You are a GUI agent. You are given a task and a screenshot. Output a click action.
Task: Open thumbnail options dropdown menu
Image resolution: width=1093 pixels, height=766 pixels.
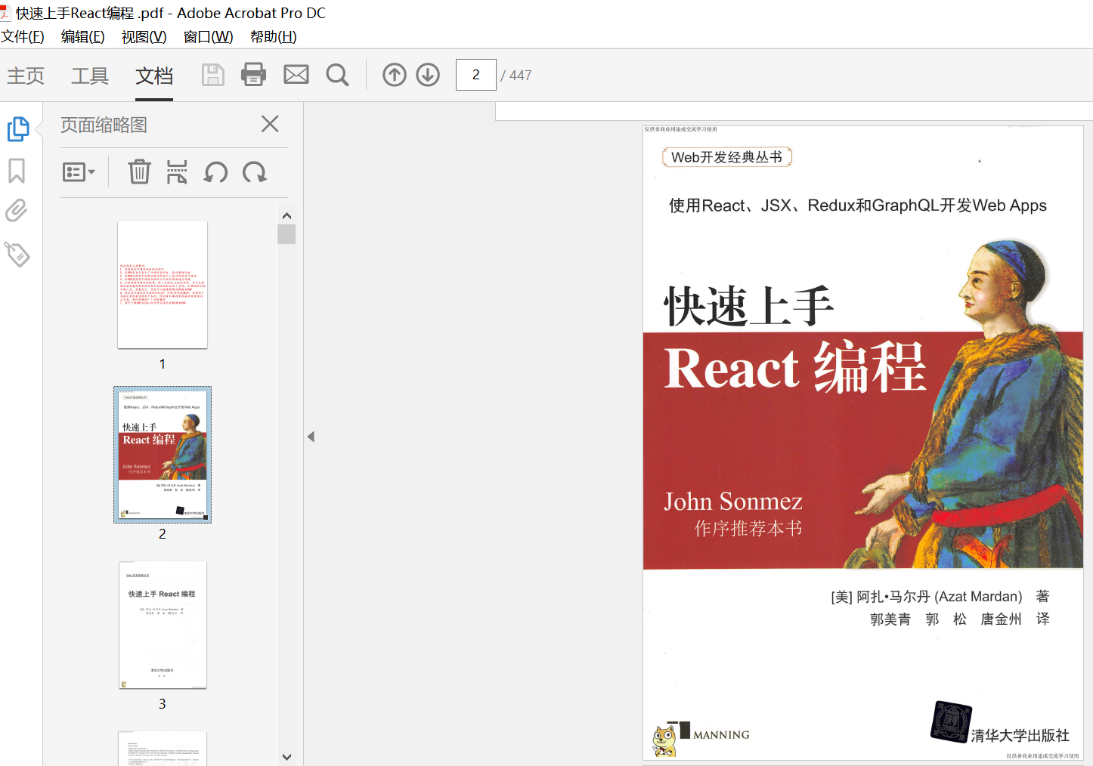click(x=79, y=172)
